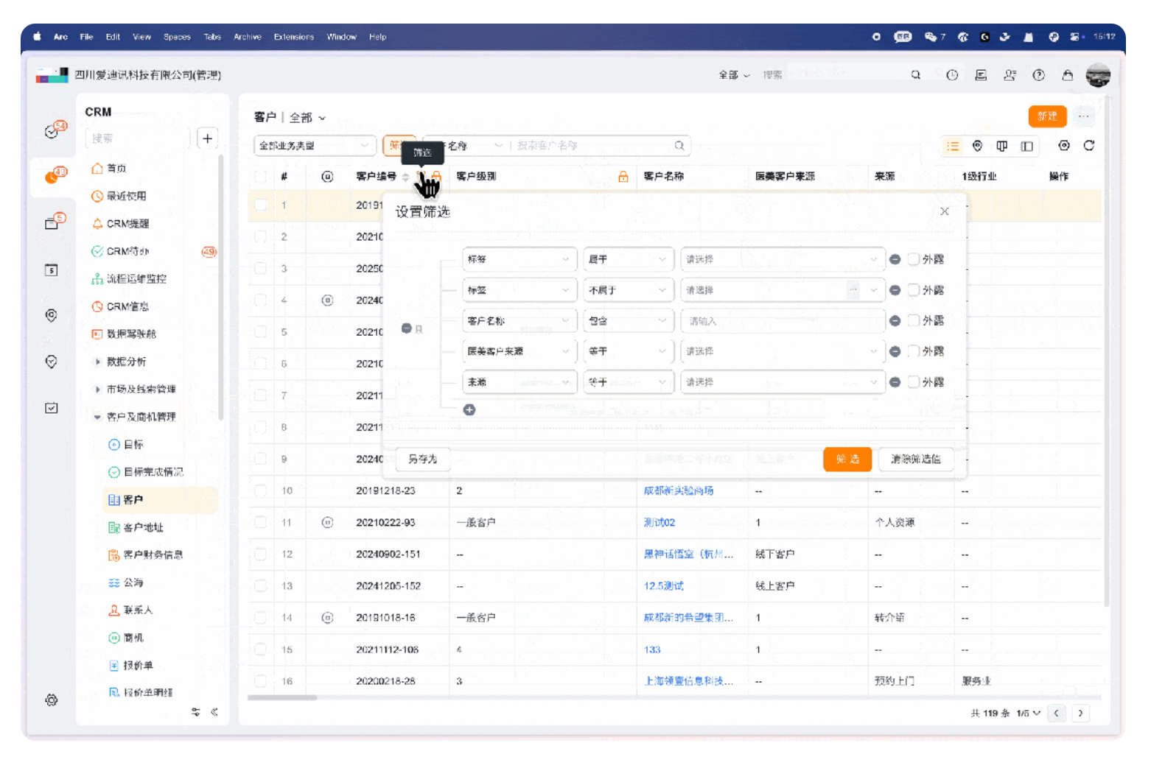Open the 全部业务类型 dropdown
The width and height of the screenshot is (1151, 757).
click(314, 146)
